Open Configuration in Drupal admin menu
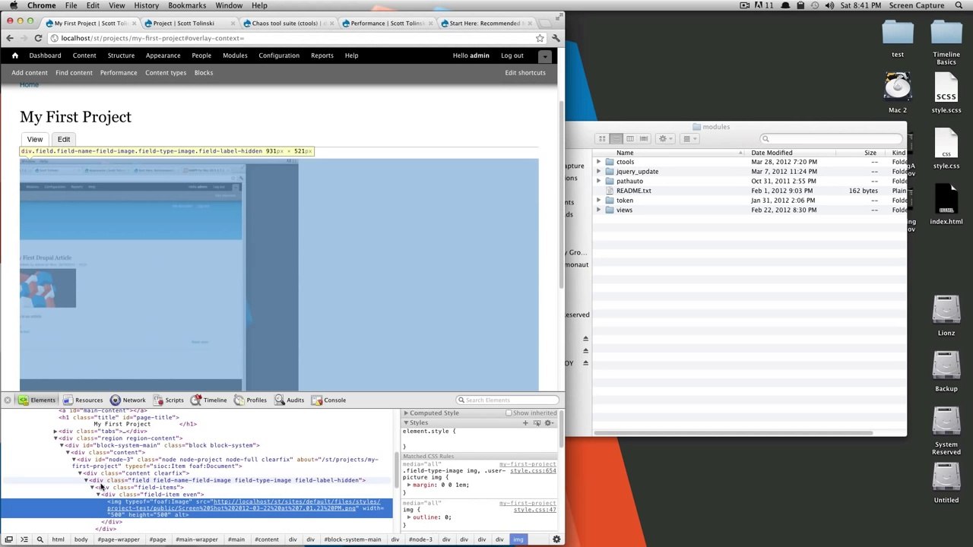The width and height of the screenshot is (973, 547). pyautogui.click(x=279, y=55)
